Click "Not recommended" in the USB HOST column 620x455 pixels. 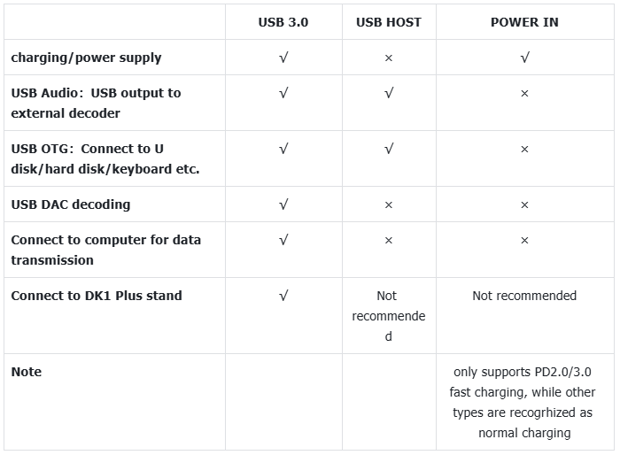pos(389,316)
